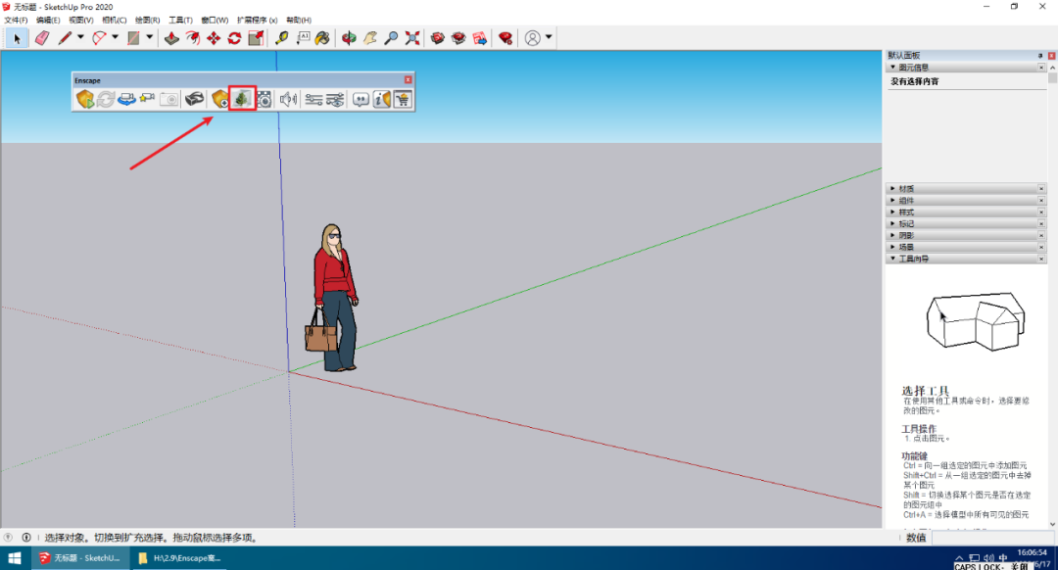Open the 相机(C) menu
Viewport: 1058px width, 570px height.
(114, 20)
